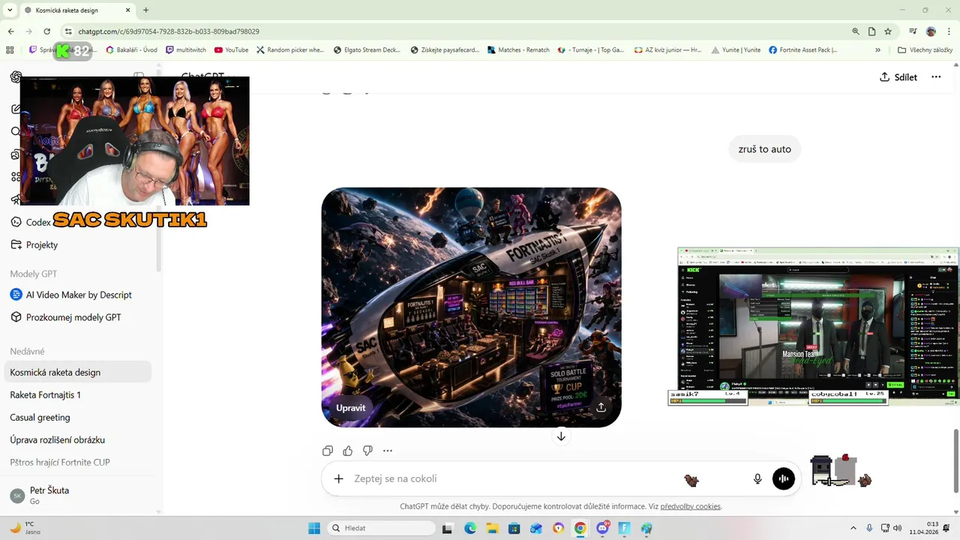The image size is (960, 540).
Task: Start dictation with the microphone icon
Action: [x=757, y=478]
